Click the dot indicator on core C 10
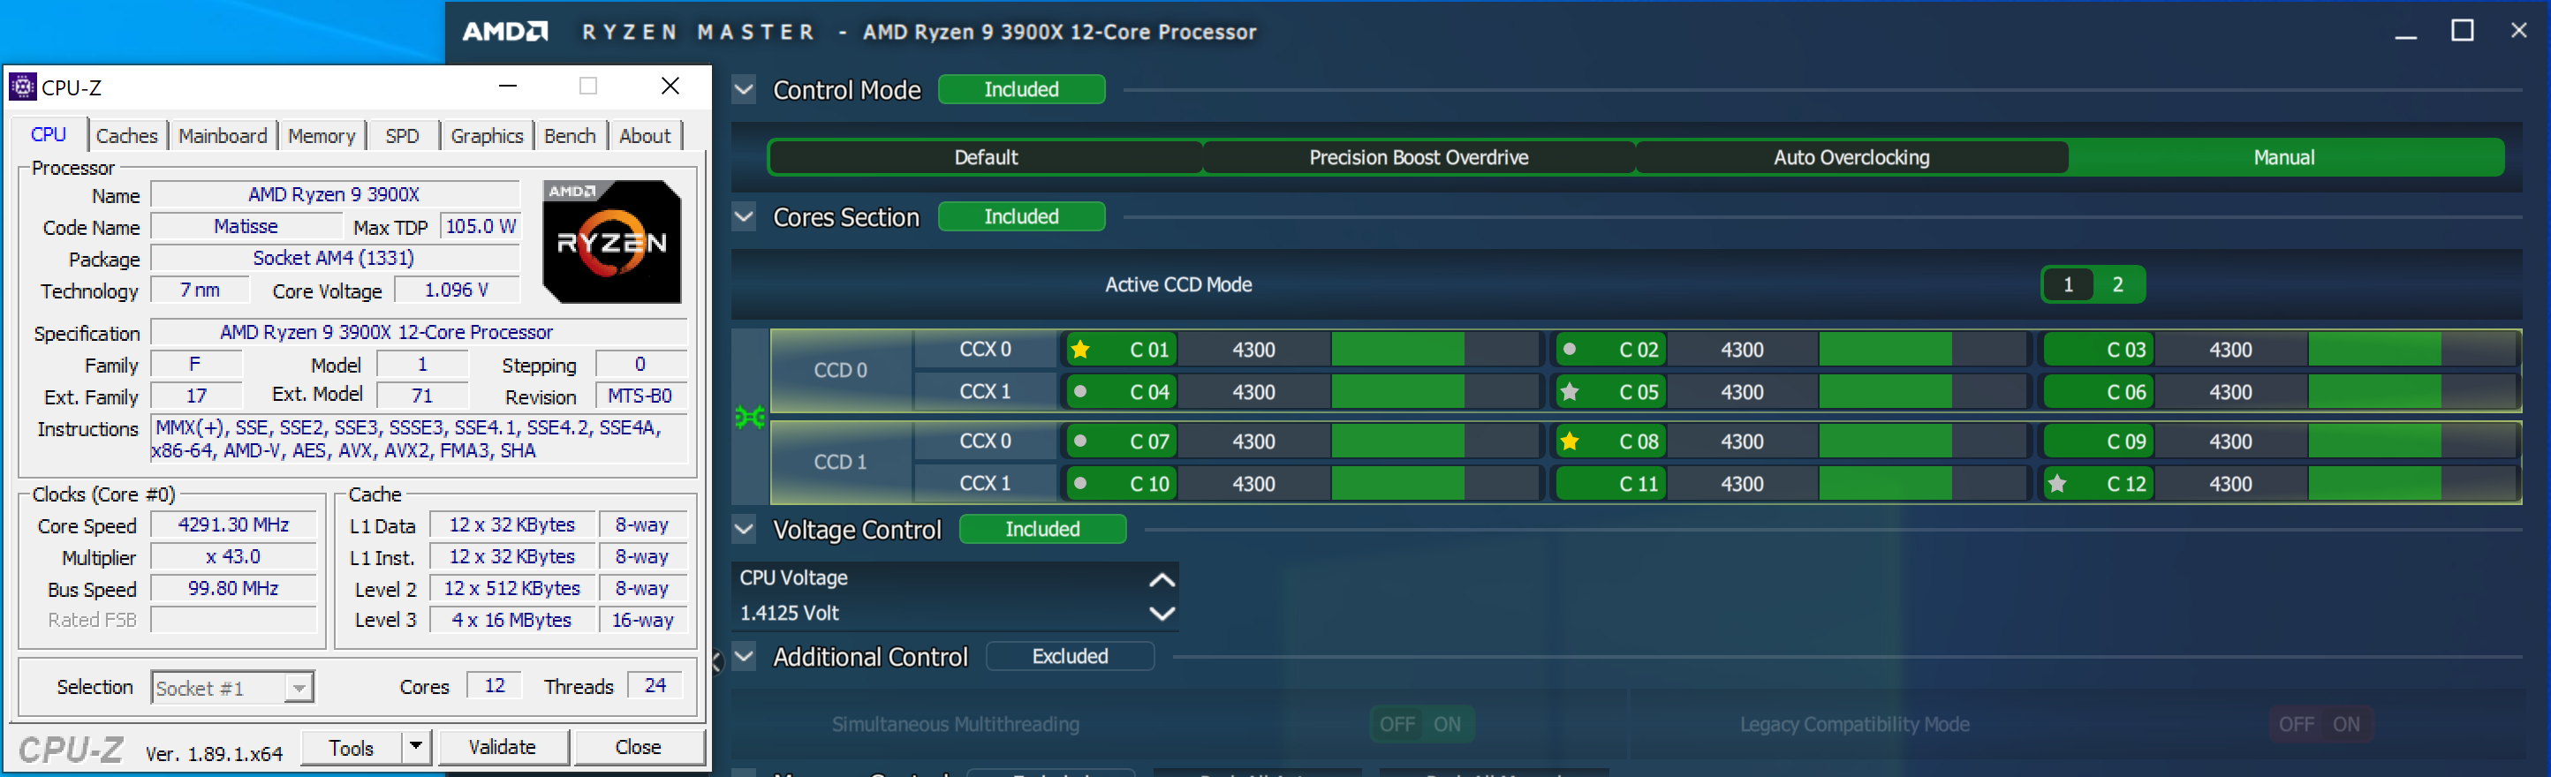 click(x=1080, y=484)
